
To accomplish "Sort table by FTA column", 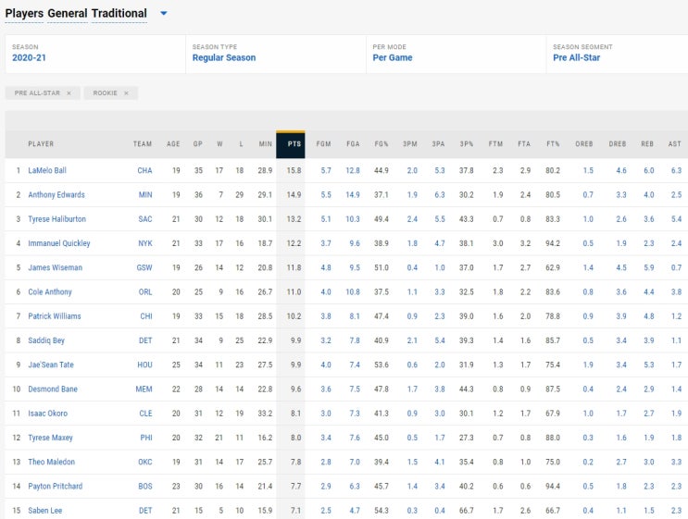I will tap(524, 144).
